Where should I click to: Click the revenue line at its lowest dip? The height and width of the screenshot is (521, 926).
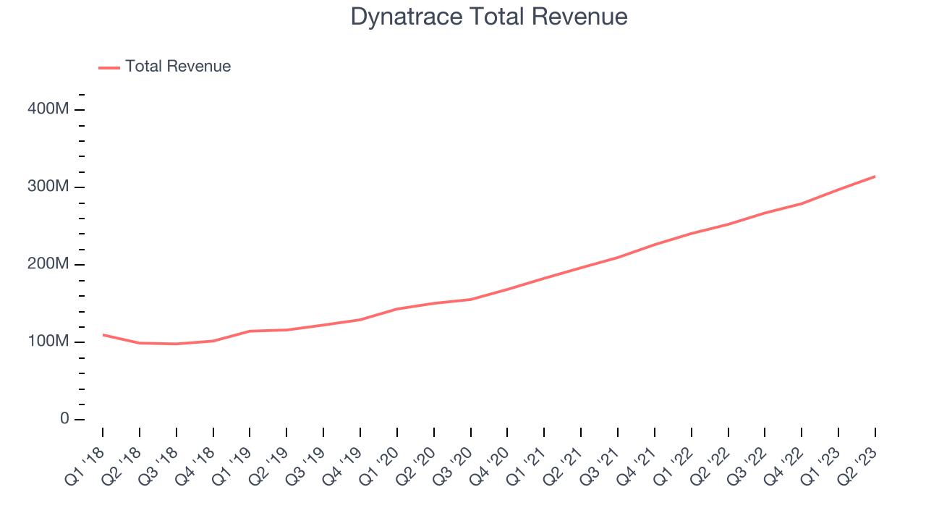tap(177, 344)
